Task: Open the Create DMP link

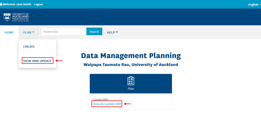Action: [101, 99]
